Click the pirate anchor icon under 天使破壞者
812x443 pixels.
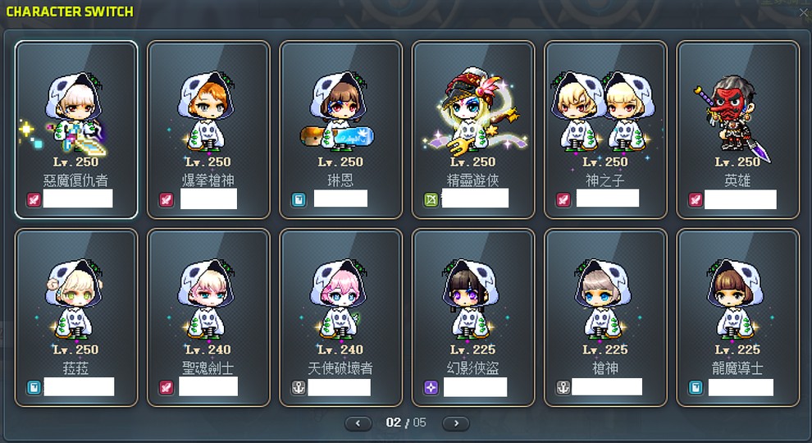(299, 387)
